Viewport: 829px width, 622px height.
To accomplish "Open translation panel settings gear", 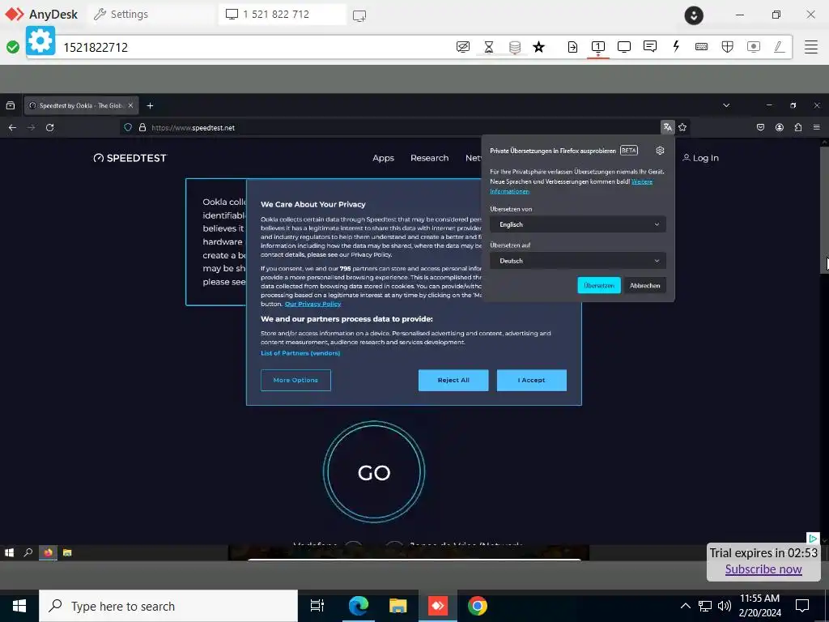I will coord(660,151).
